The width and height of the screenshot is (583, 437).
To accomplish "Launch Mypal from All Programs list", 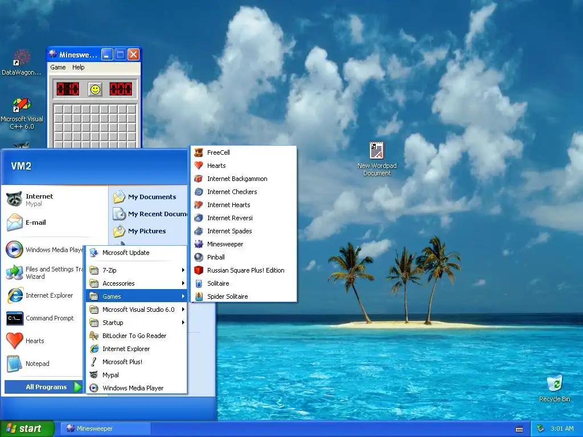I will (x=137, y=375).
